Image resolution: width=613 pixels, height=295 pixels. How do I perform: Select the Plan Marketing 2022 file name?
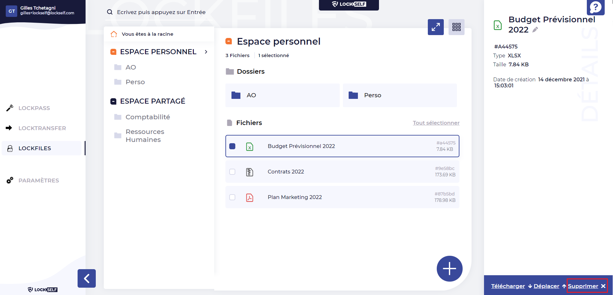tap(295, 197)
